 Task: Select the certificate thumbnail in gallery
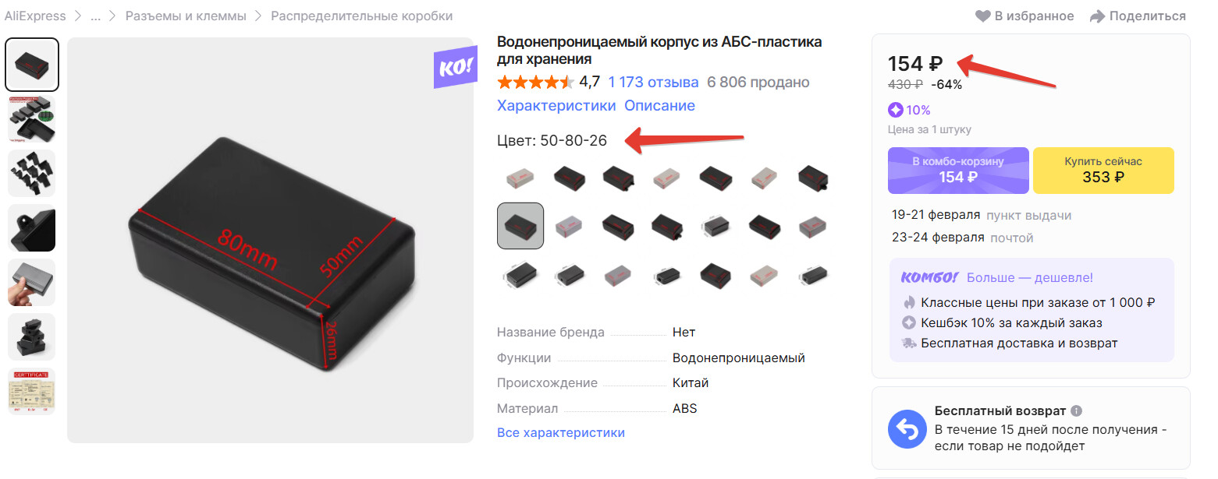pyautogui.click(x=32, y=391)
